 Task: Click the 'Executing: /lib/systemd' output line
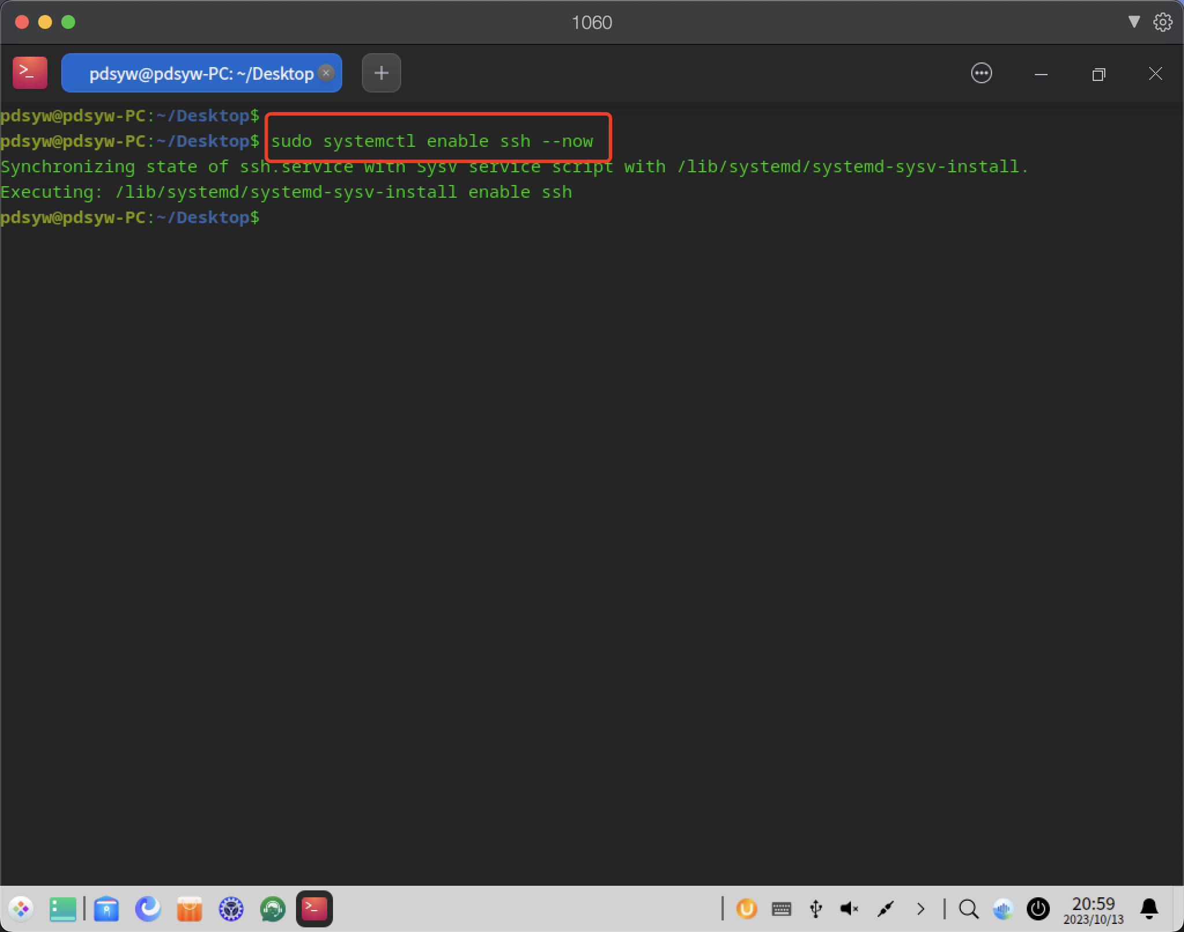click(286, 192)
